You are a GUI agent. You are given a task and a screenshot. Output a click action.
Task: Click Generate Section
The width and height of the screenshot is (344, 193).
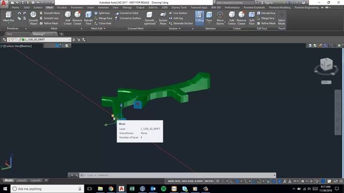(x=181, y=23)
